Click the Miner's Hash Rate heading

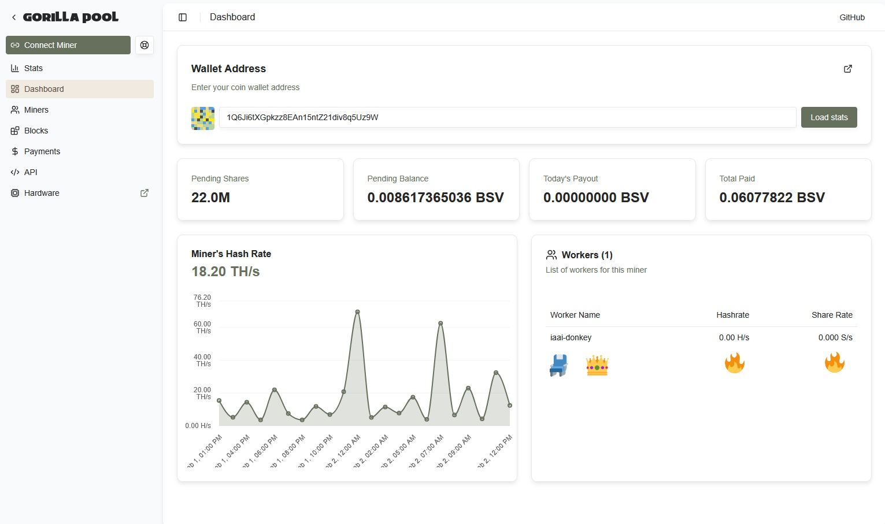pos(231,254)
